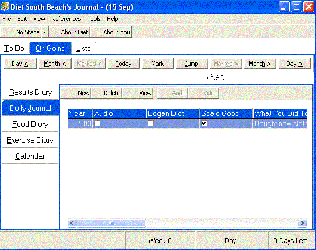Click the About Diet toolbar button
This screenshot has width=316, height=250.
(69, 32)
